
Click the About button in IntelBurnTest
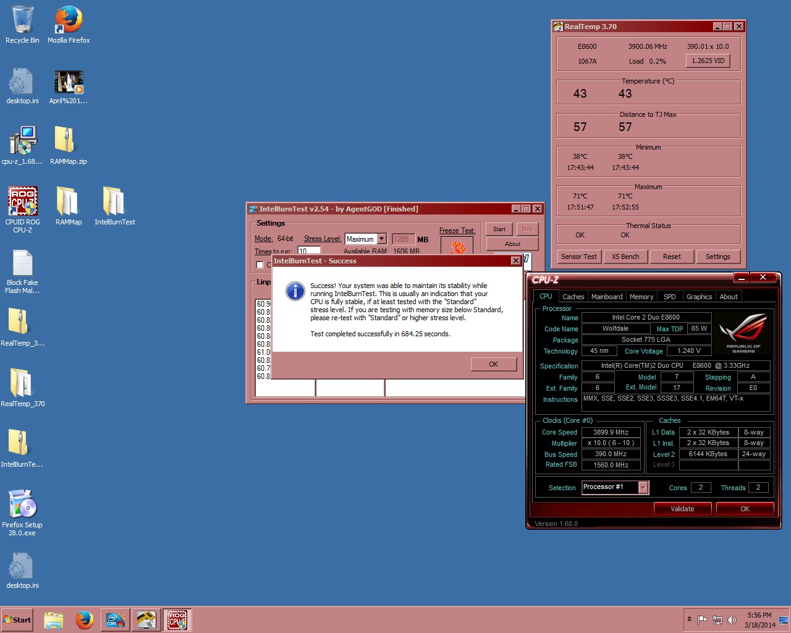tap(512, 244)
